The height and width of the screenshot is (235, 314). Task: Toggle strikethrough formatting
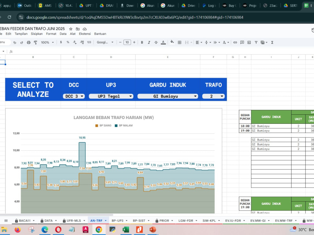[x=156, y=42]
